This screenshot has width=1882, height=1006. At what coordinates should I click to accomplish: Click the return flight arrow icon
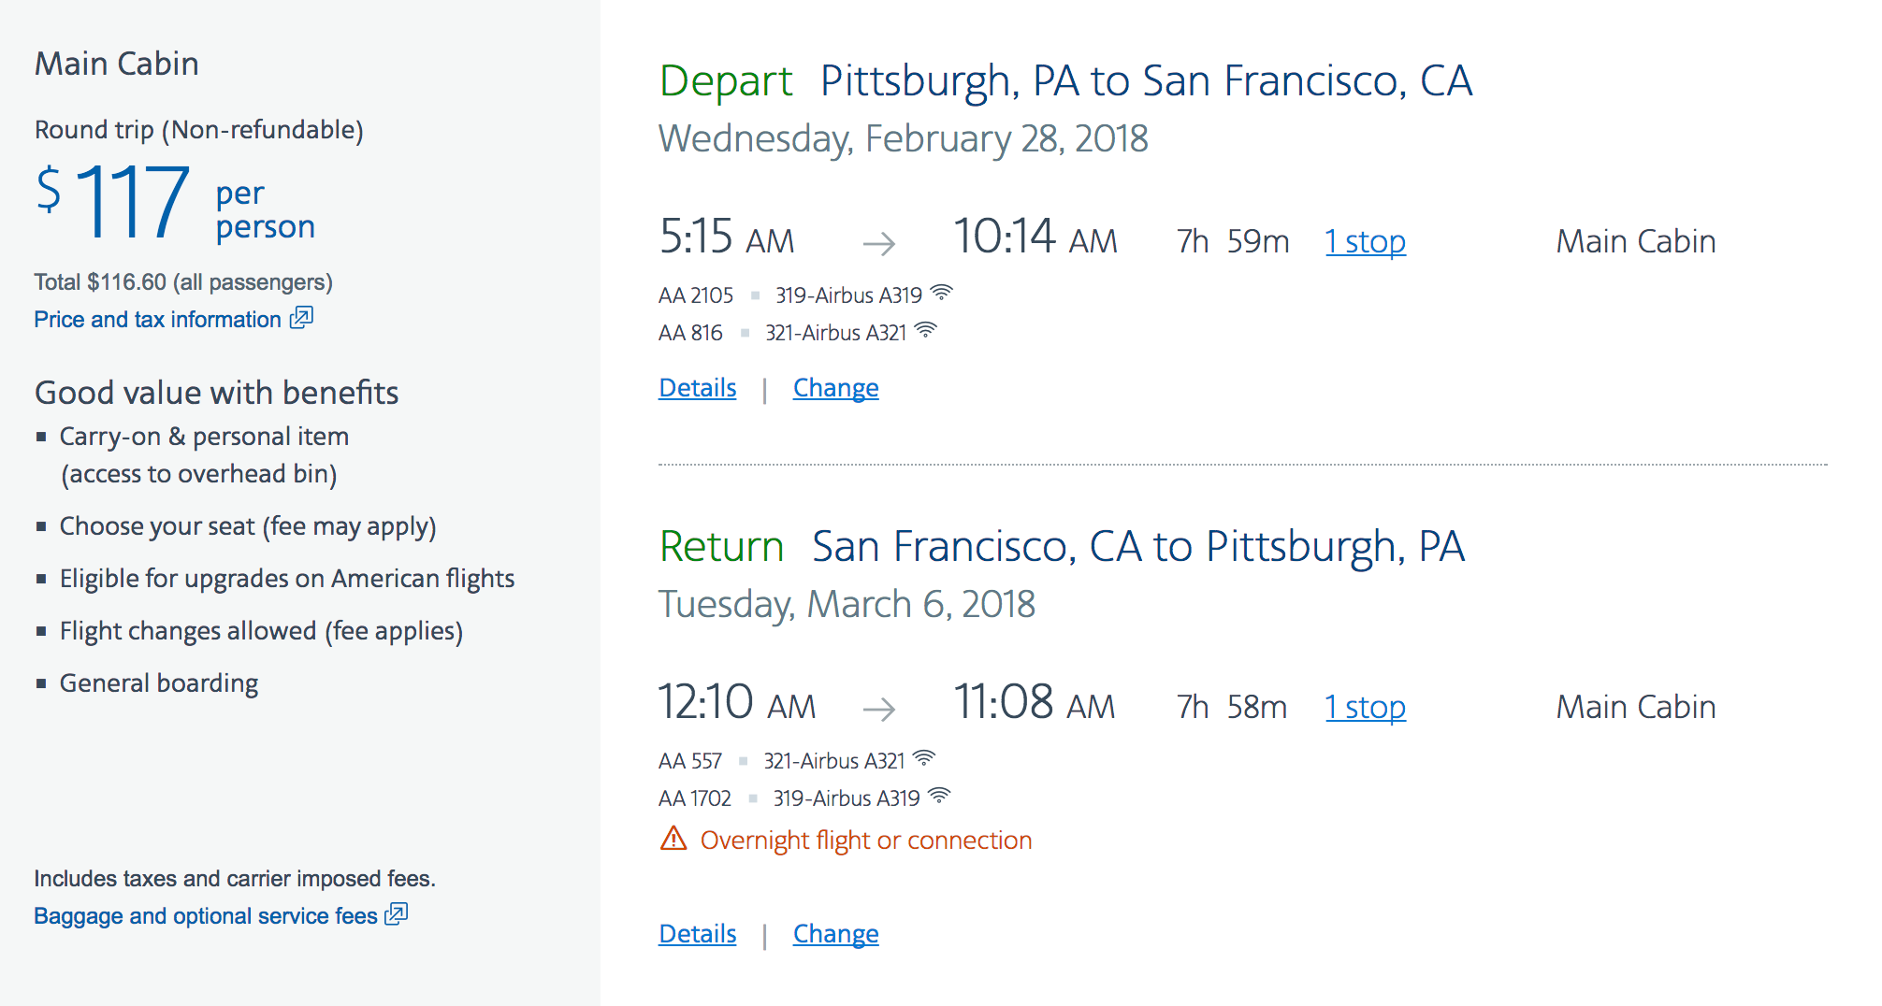pyautogui.click(x=878, y=710)
